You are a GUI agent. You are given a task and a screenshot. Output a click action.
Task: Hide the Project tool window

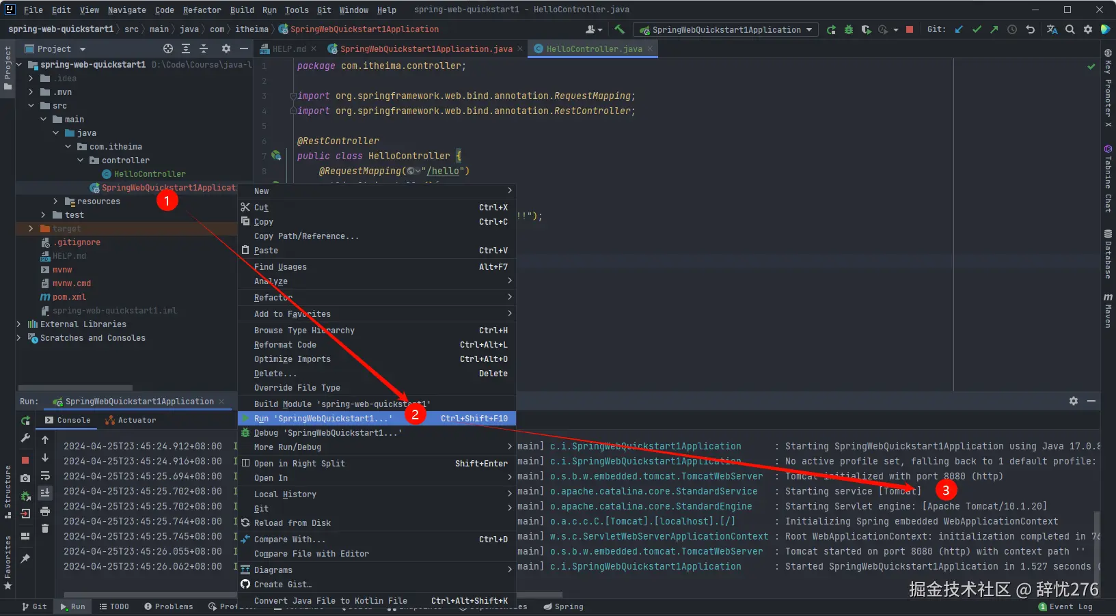pyautogui.click(x=243, y=48)
